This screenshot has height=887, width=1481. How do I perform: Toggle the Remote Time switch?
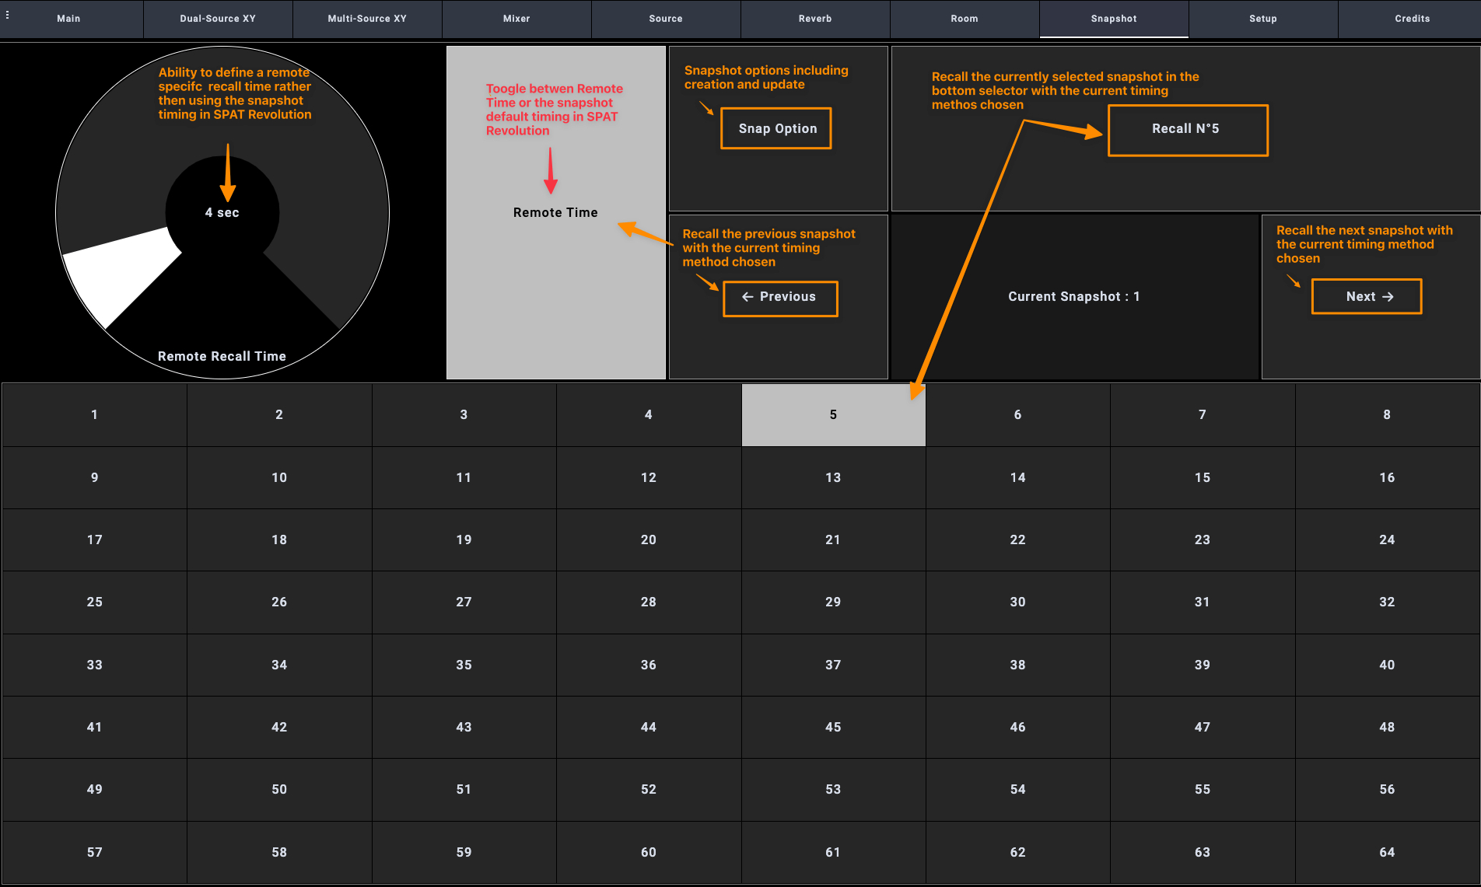(555, 213)
